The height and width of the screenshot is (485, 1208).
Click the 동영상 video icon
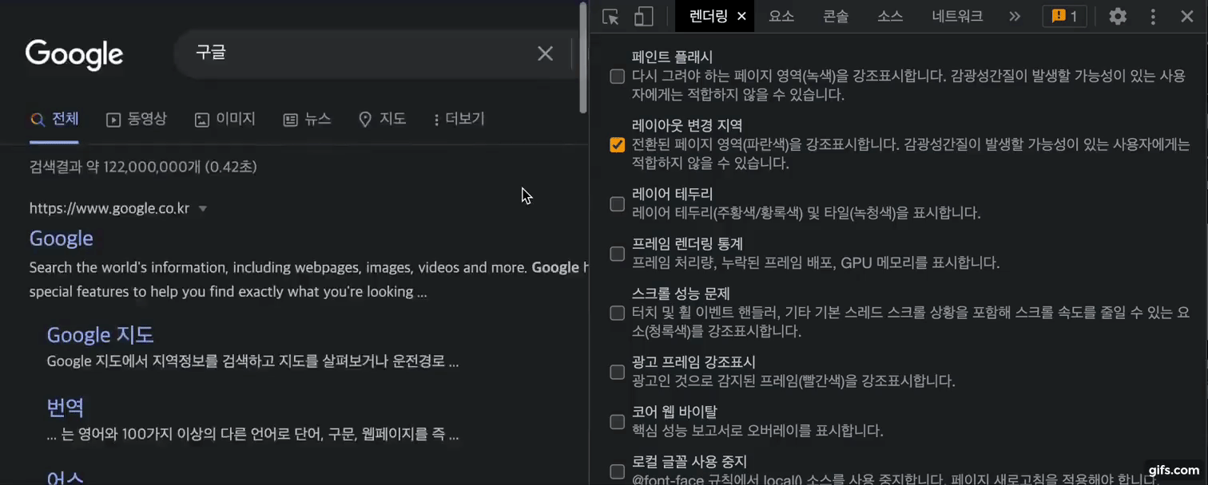113,120
